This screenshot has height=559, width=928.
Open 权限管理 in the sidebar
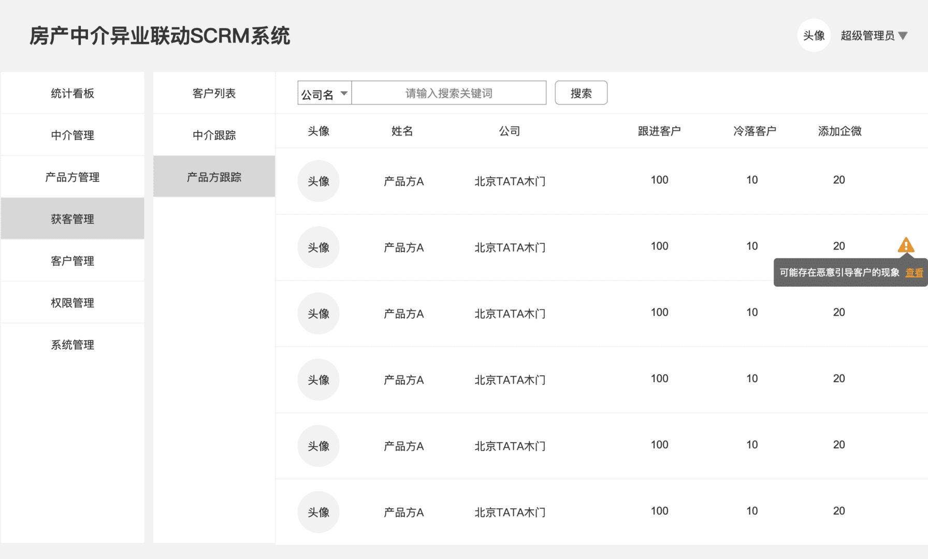coord(72,303)
